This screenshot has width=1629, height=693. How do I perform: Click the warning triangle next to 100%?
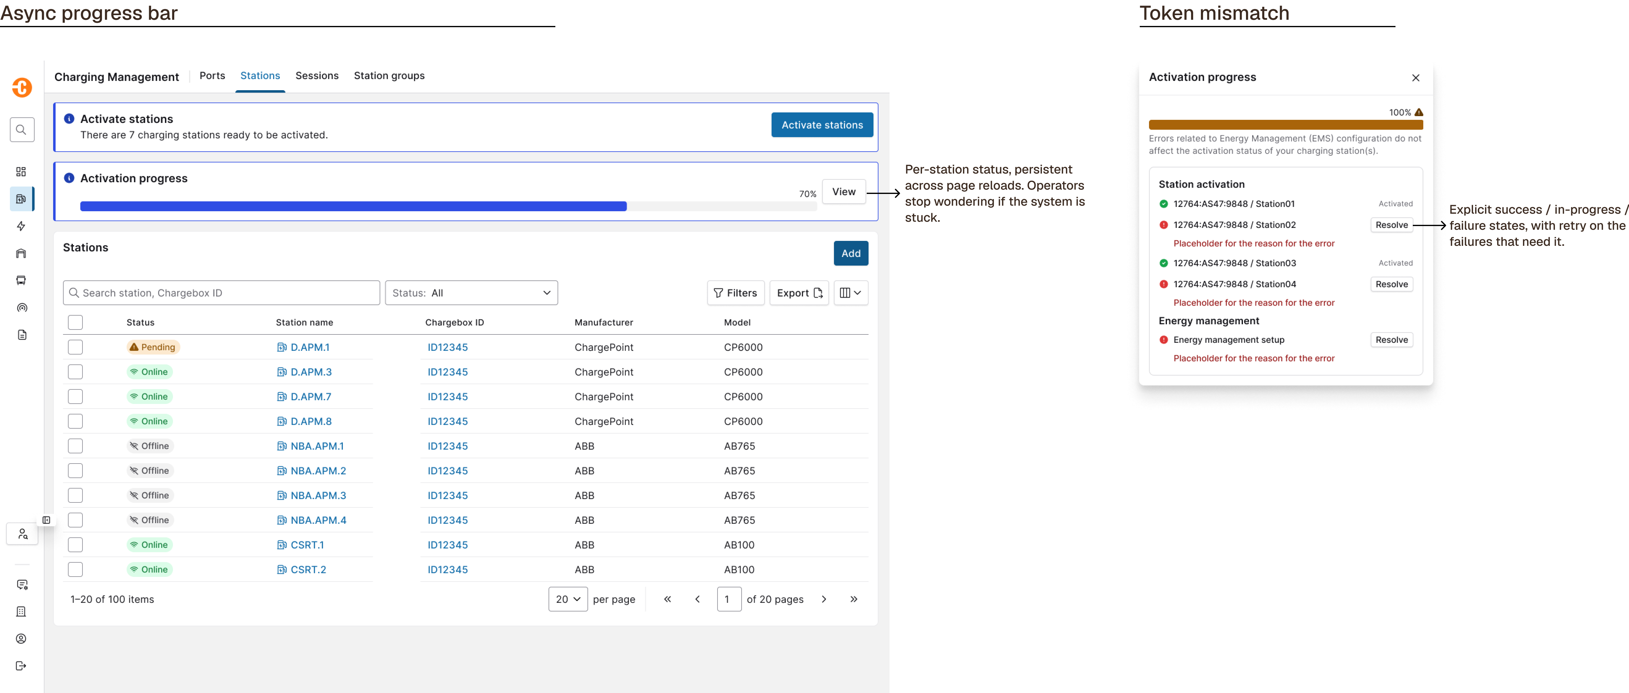[1419, 112]
